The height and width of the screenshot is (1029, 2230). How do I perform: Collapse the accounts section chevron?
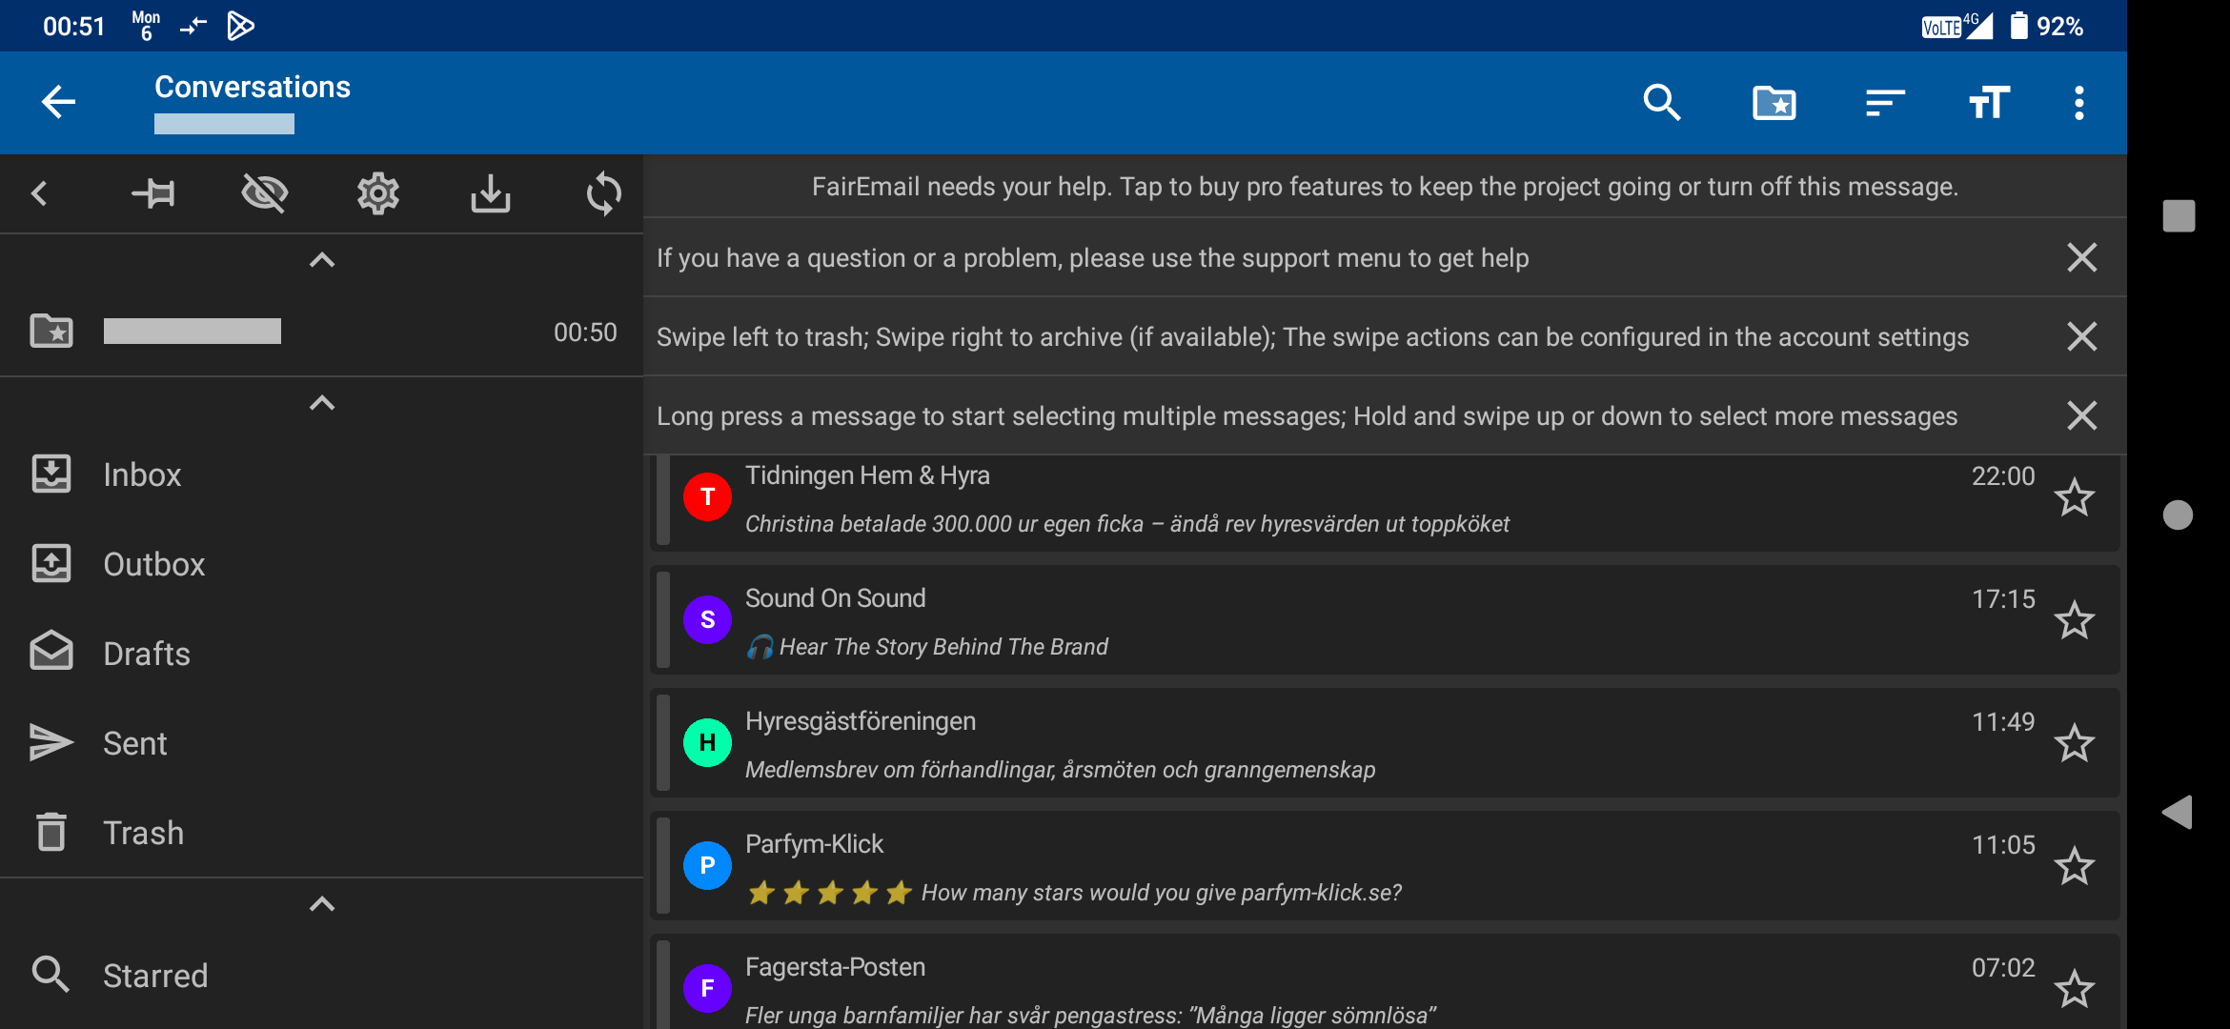322,260
